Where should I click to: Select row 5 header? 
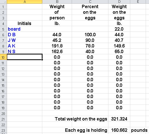[3, 29]
